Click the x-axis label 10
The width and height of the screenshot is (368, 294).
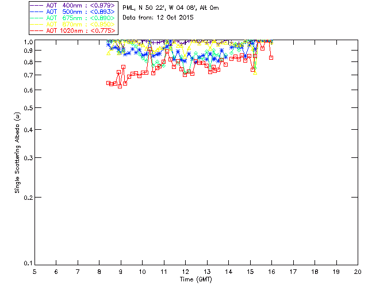(142, 272)
